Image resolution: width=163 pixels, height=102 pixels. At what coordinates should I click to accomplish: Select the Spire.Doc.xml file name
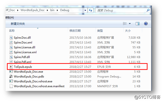point(23,43)
